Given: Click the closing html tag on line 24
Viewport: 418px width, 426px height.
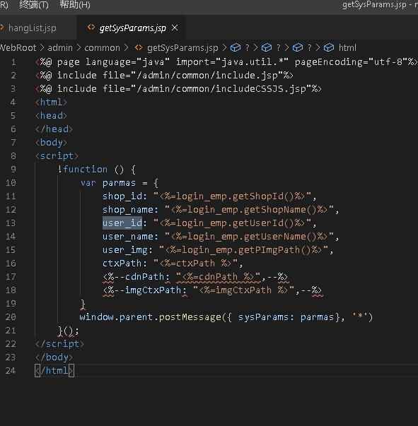Looking at the screenshot, I should point(54,371).
